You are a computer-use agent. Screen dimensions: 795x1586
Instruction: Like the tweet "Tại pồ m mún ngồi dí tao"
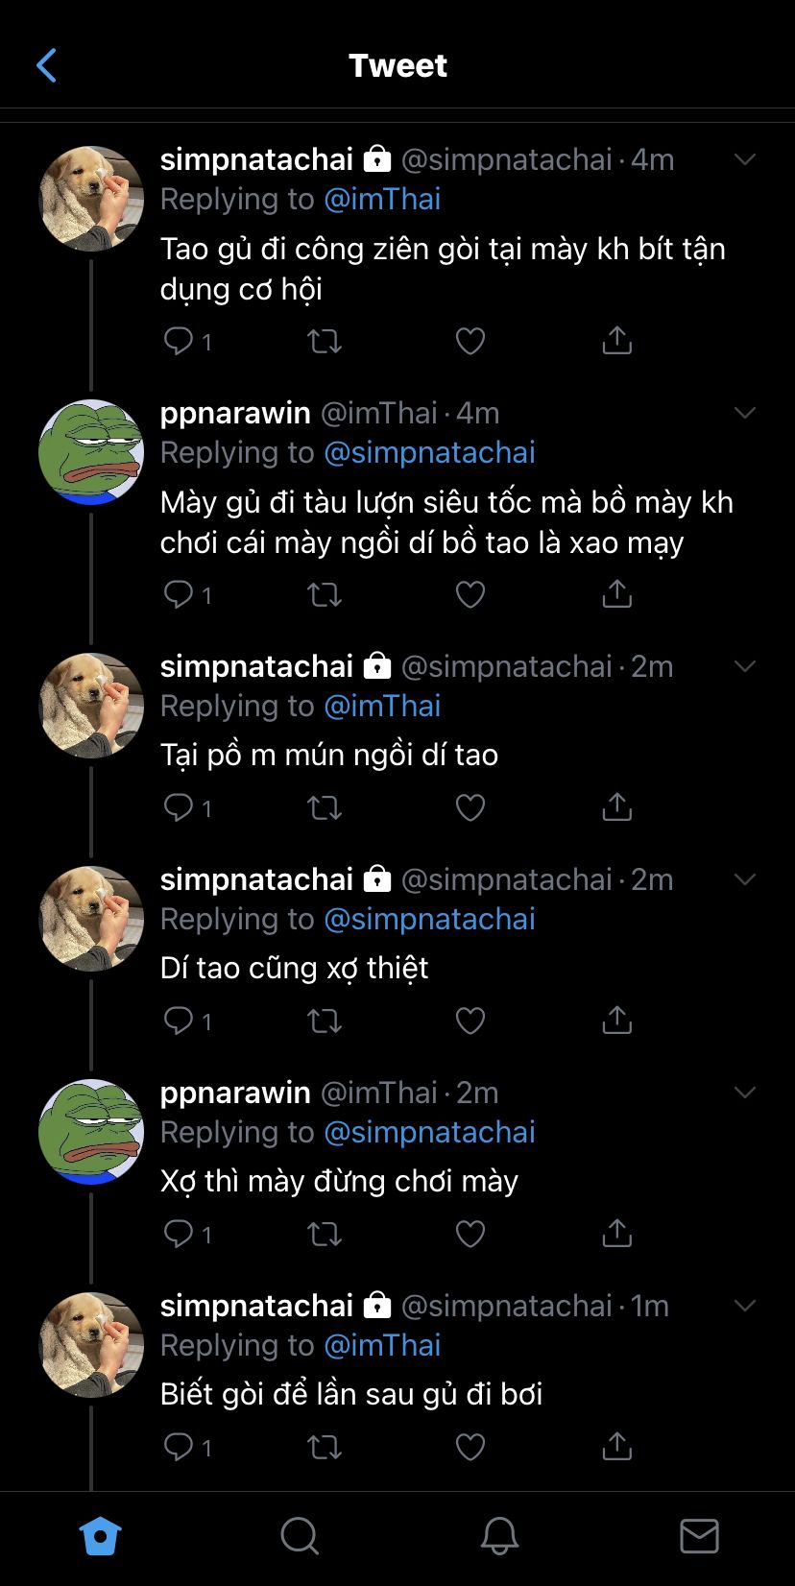tap(470, 807)
